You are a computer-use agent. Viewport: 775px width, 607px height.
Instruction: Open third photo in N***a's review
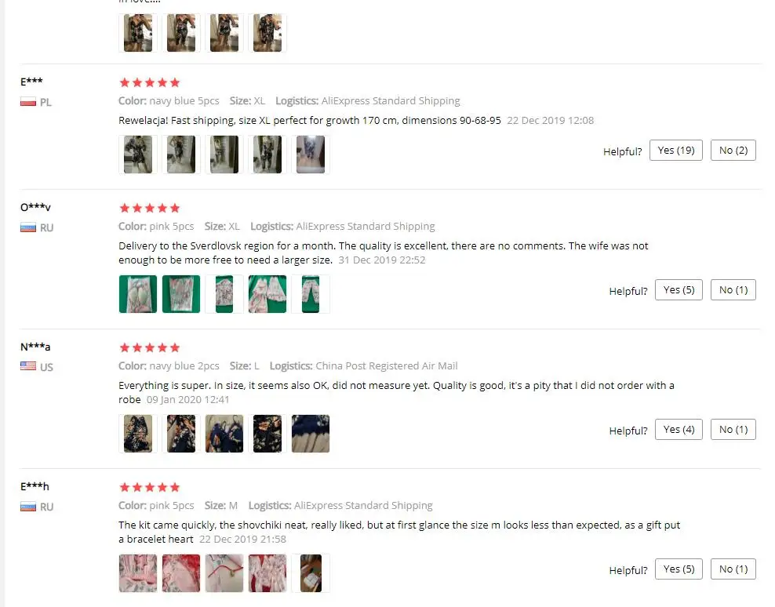(x=224, y=434)
